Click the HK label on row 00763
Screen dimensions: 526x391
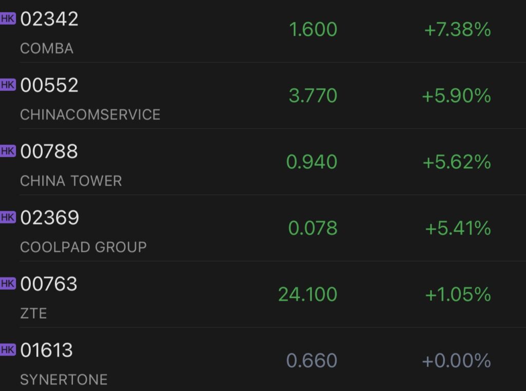(9, 283)
